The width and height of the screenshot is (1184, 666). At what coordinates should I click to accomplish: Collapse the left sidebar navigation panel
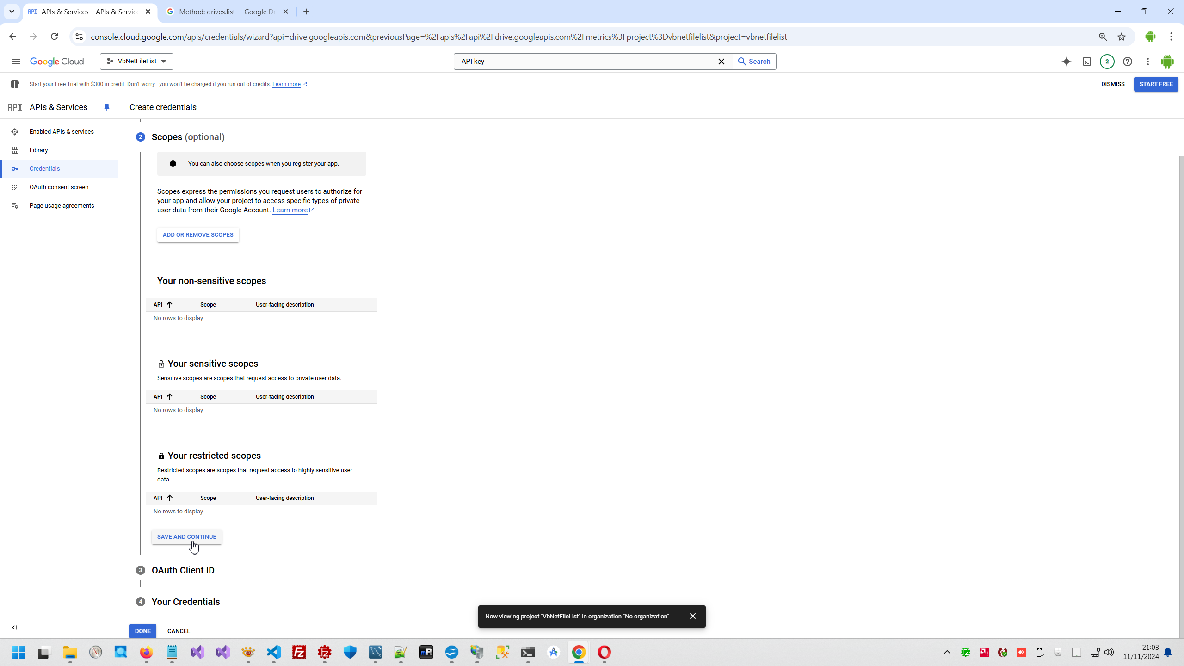tap(14, 628)
